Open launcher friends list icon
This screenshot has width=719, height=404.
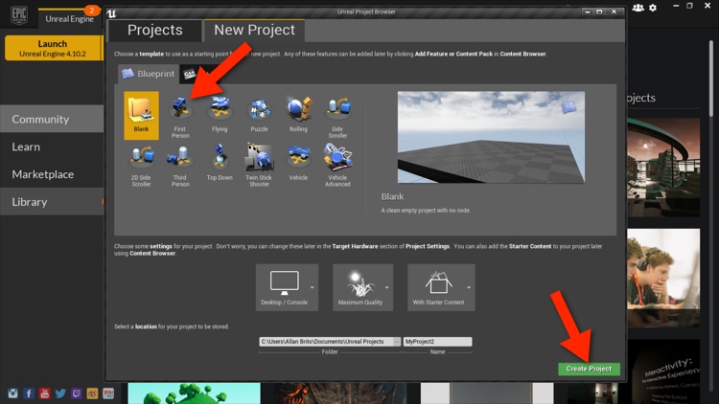(x=638, y=8)
